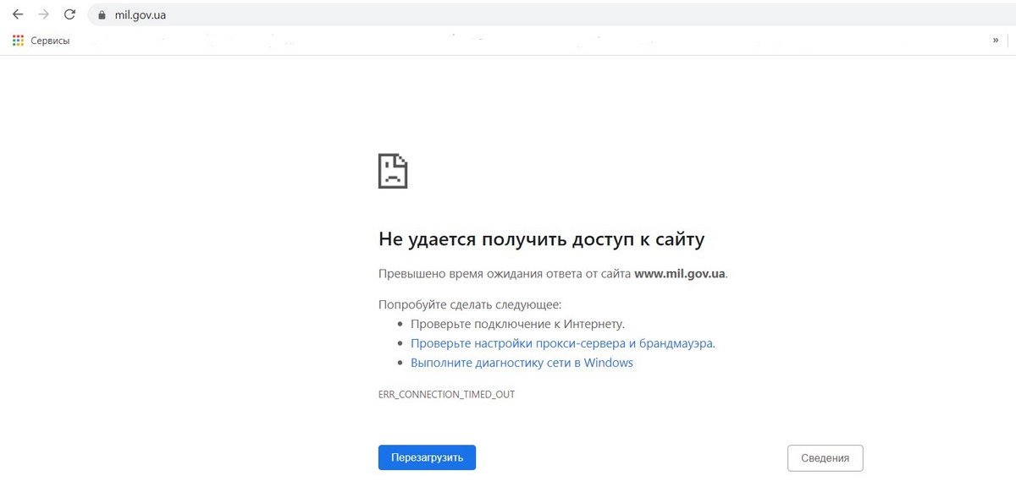Click the Проверьте подключение к Интернету item
The image size is (1016, 498).
tap(517, 324)
